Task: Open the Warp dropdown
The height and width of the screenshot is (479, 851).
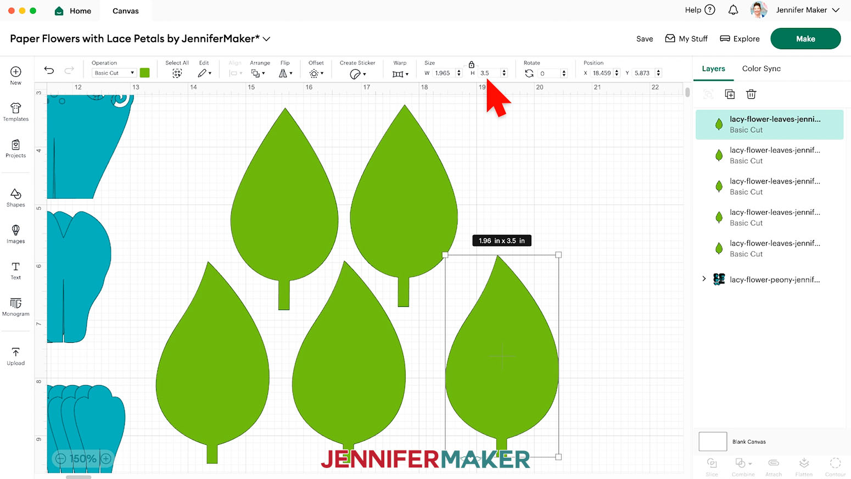Action: coord(400,74)
